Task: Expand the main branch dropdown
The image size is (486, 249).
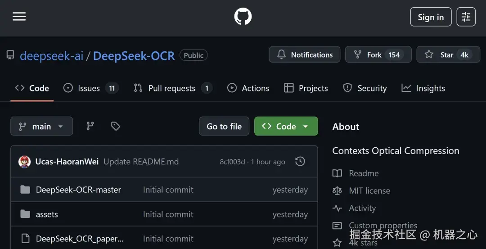Action: point(41,127)
